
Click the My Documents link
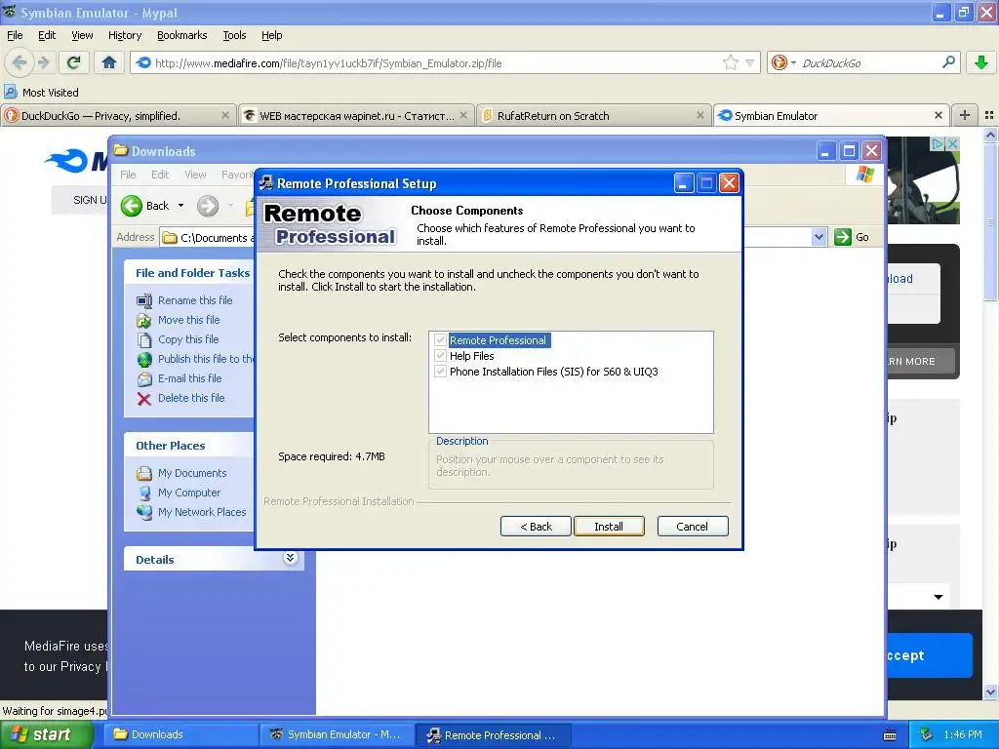192,473
